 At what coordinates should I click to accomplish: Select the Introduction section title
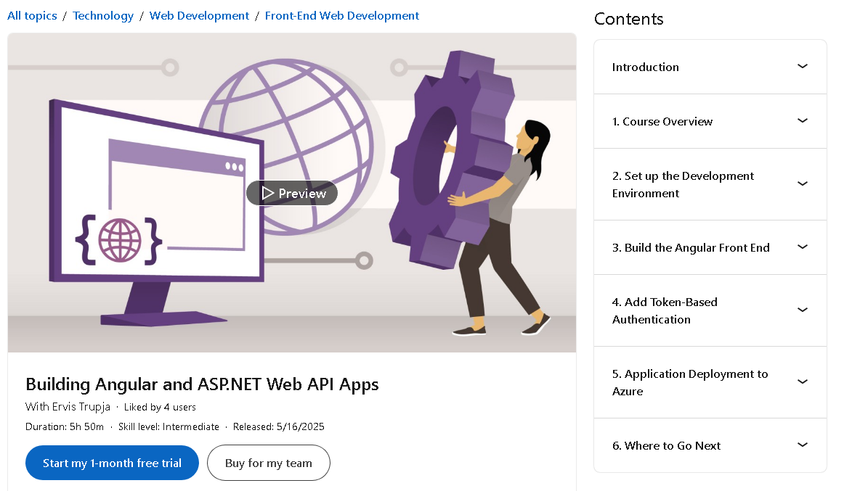646,67
